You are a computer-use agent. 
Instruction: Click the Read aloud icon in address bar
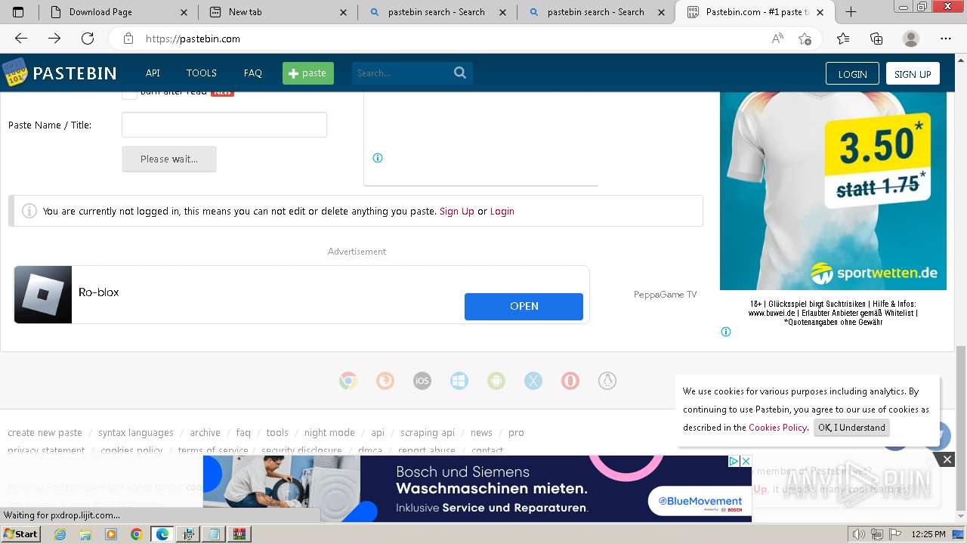click(777, 39)
